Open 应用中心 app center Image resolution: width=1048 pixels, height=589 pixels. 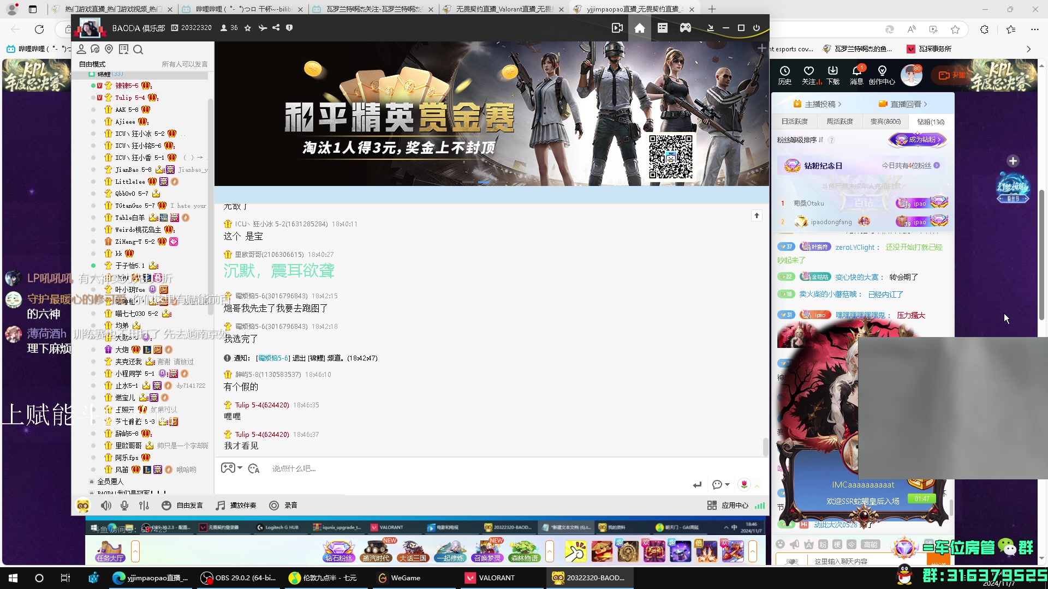[x=728, y=506]
